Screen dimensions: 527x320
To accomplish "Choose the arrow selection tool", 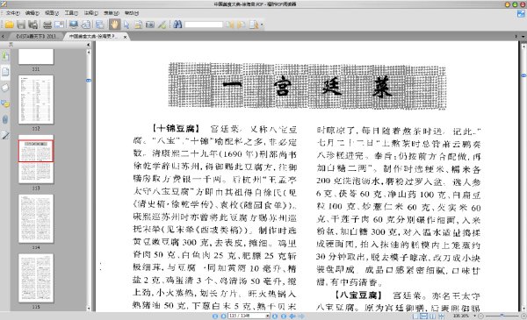I will 126,25.
